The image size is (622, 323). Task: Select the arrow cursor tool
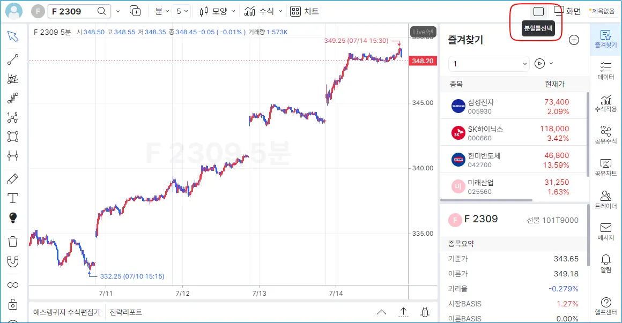coord(13,36)
